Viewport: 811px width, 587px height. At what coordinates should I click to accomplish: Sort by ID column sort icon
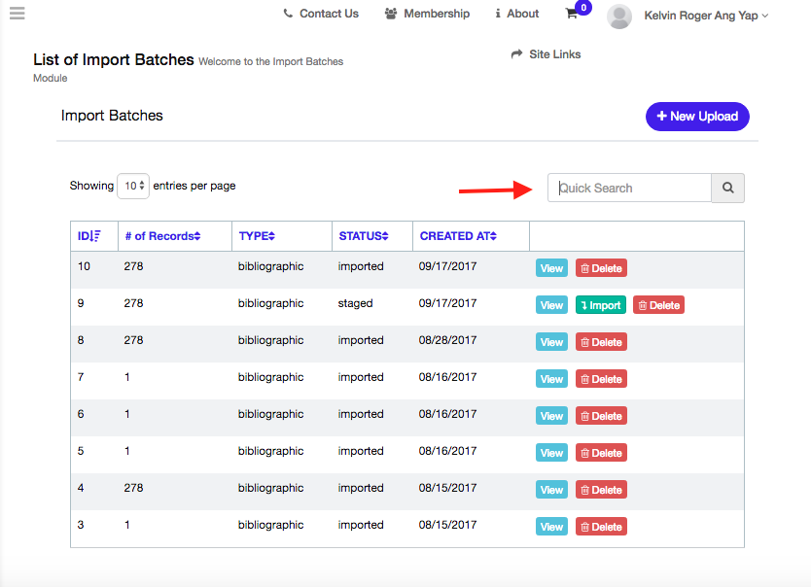[x=95, y=236]
